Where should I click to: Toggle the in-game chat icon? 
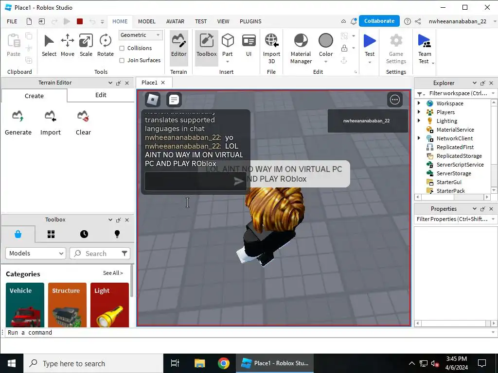coord(174,100)
